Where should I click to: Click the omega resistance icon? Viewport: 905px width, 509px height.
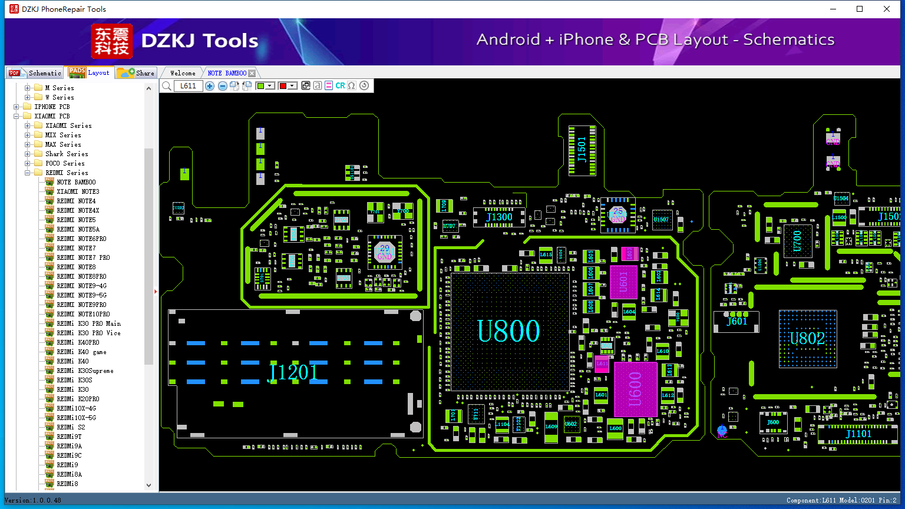tap(352, 86)
